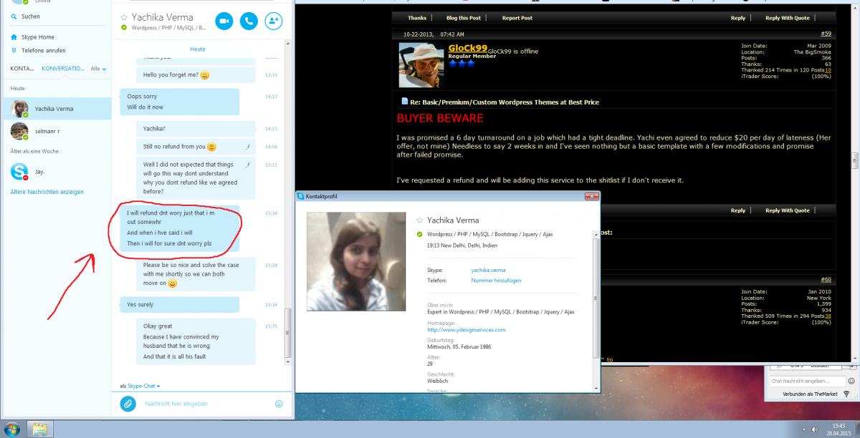Image resolution: width=860 pixels, height=438 pixels.
Task: Click Reply With Quote under BUYER BEWARE post
Action: pos(788,210)
